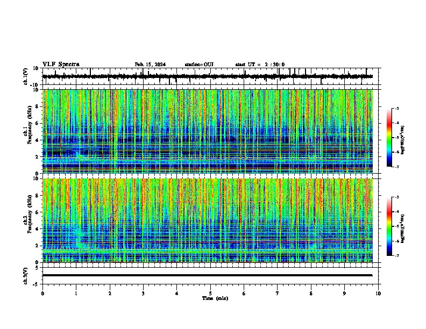This screenshot has height=329, width=426.
Task: Select the date text "Feb. 15, 2024"
Action: [150, 65]
